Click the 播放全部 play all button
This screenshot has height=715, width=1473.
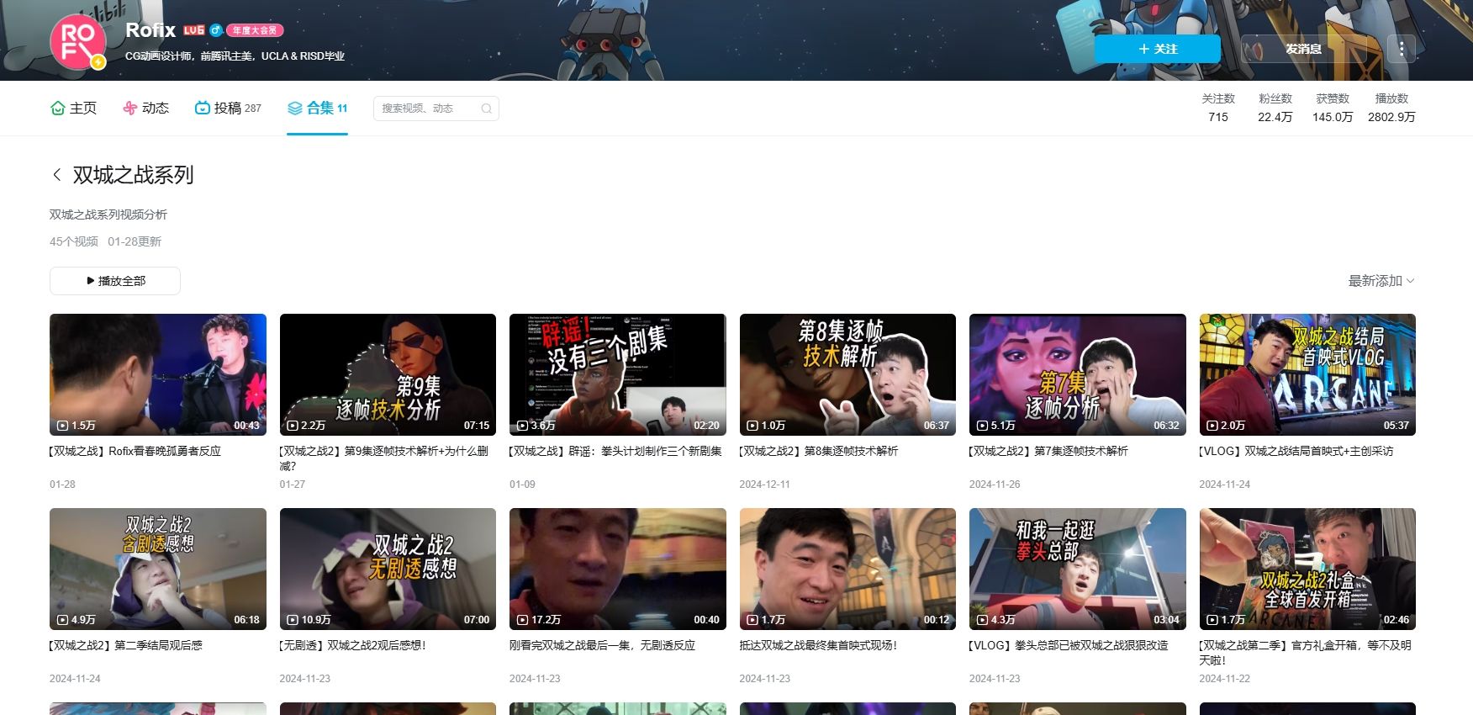click(x=115, y=281)
